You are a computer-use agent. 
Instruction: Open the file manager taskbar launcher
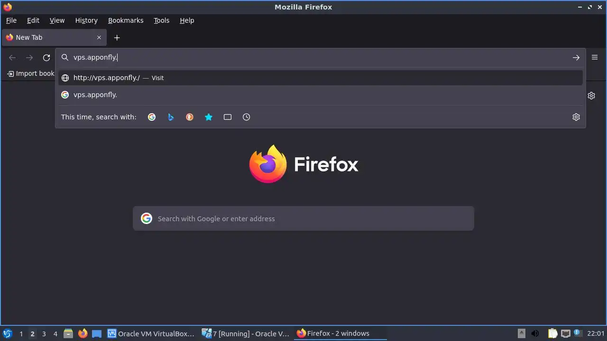point(68,333)
